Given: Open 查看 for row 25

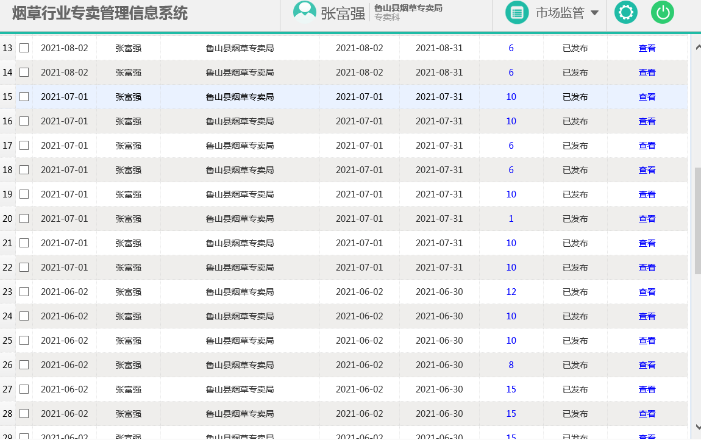Looking at the screenshot, I should pyautogui.click(x=647, y=341).
